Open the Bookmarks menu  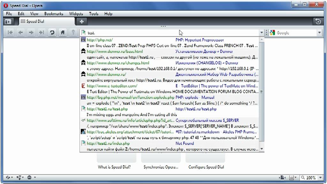coord(54,13)
